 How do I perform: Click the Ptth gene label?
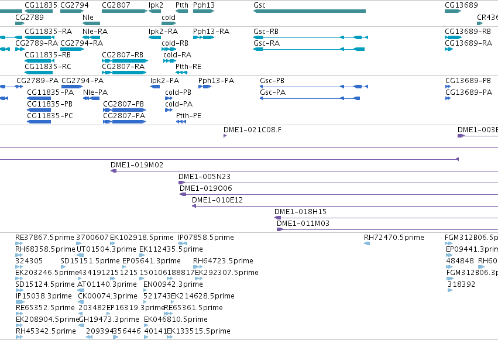tap(181, 5)
